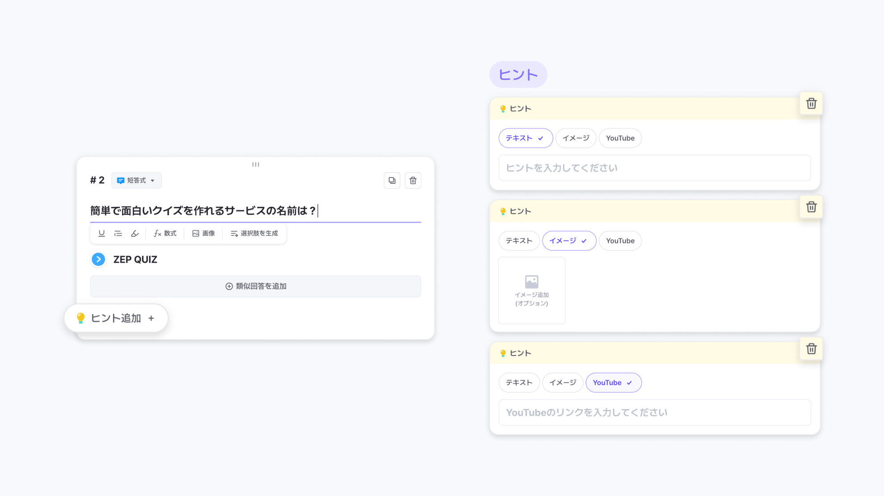884x496 pixels.
Task: Click the blue arrow next to ZEP QUIZ
Action: pyautogui.click(x=98, y=259)
